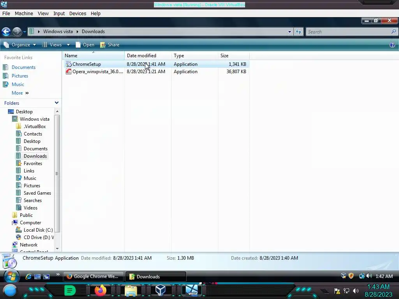Click the Open toolbar button
This screenshot has width=399, height=299.
(85, 45)
